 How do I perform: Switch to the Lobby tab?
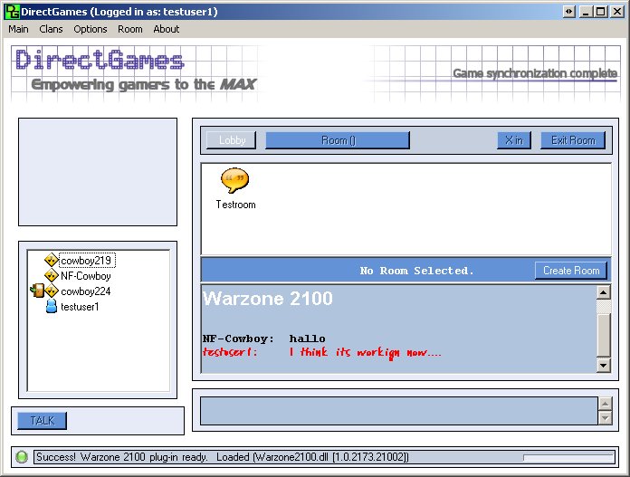click(x=232, y=140)
